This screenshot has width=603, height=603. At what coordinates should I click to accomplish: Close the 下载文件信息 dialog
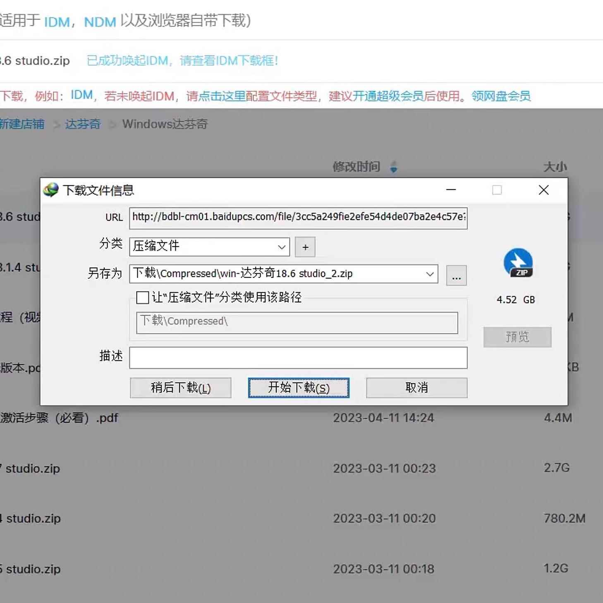click(544, 190)
